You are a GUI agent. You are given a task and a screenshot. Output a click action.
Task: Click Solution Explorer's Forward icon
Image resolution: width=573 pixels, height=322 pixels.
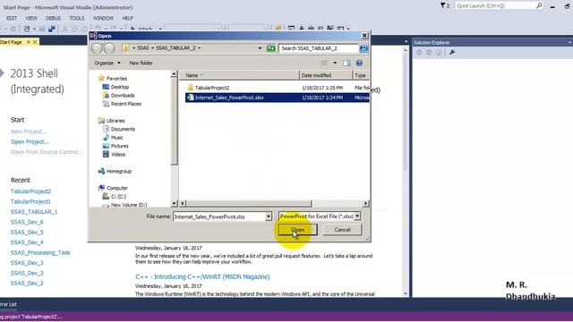tap(429, 53)
